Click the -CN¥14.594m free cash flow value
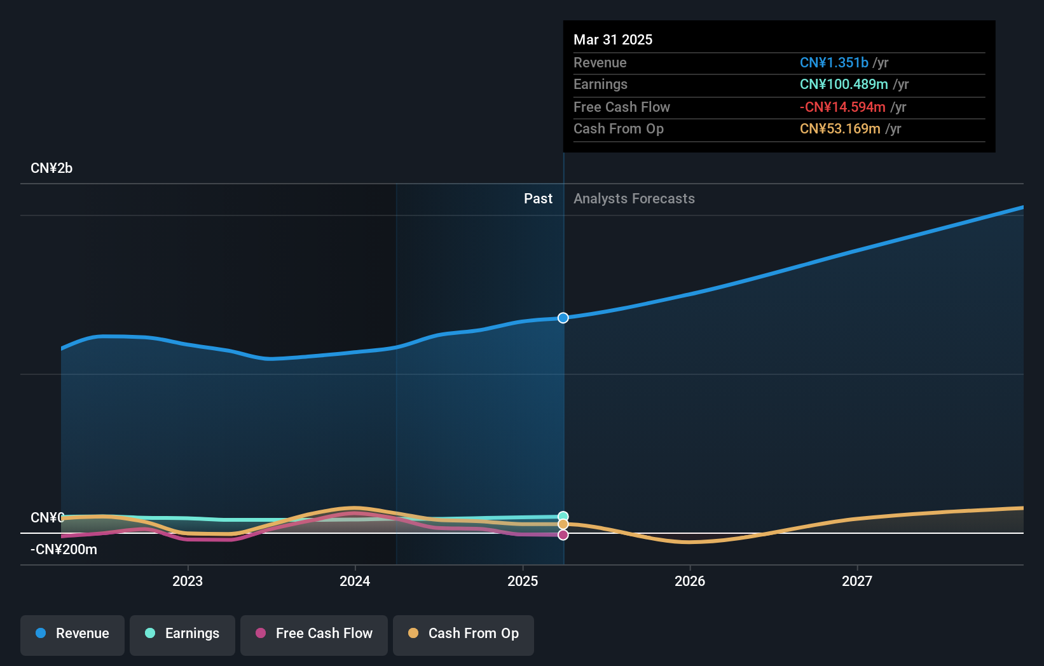The width and height of the screenshot is (1044, 666). point(842,107)
